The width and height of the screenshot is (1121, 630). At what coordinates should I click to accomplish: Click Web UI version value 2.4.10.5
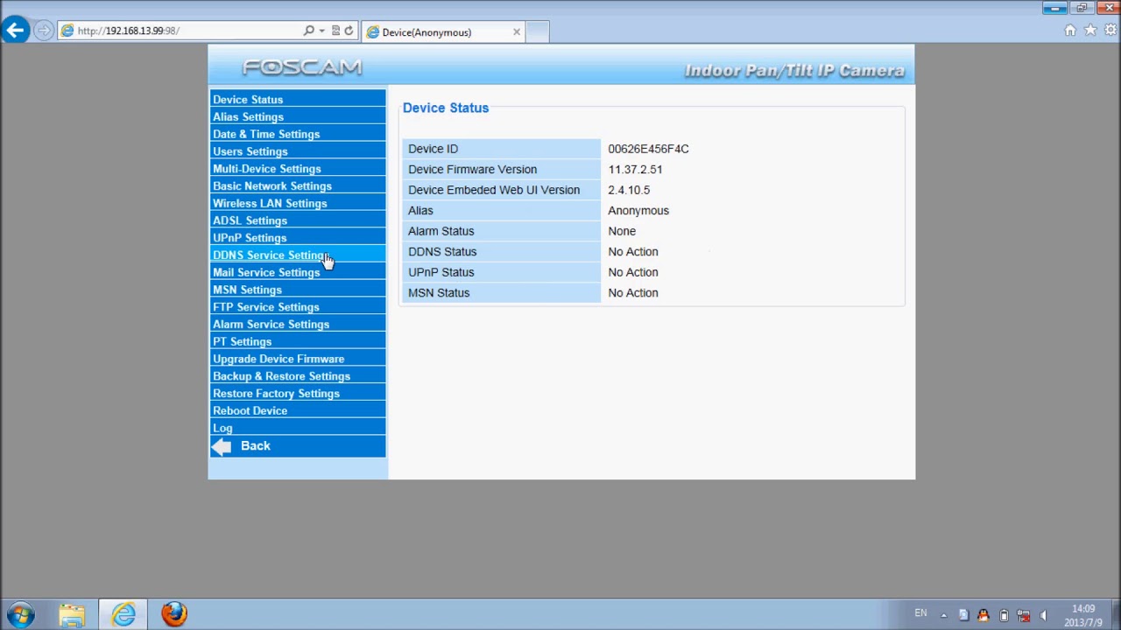(629, 190)
